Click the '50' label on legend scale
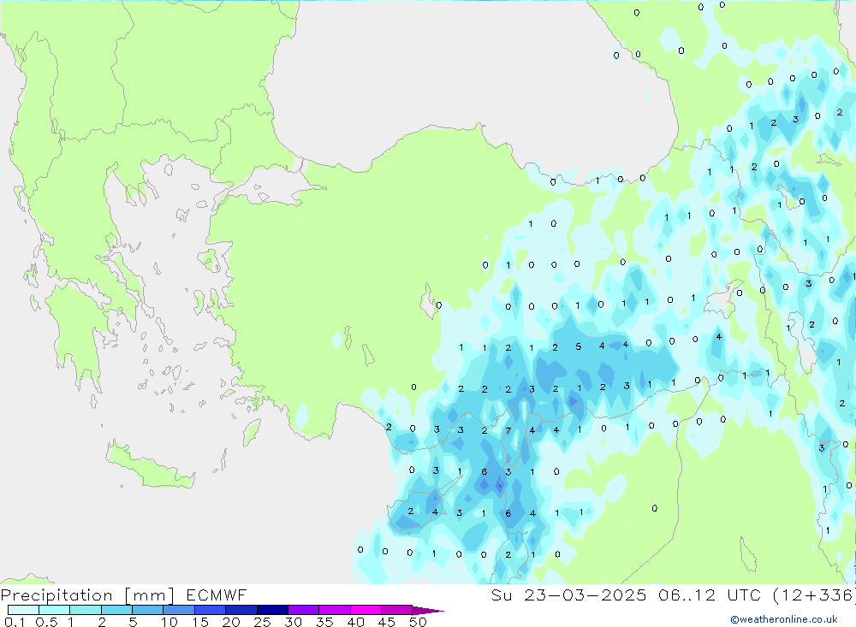 tap(418, 622)
